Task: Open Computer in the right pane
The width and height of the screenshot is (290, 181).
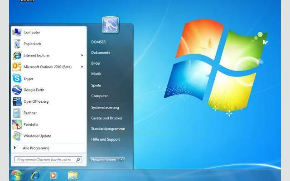Action: [100, 96]
